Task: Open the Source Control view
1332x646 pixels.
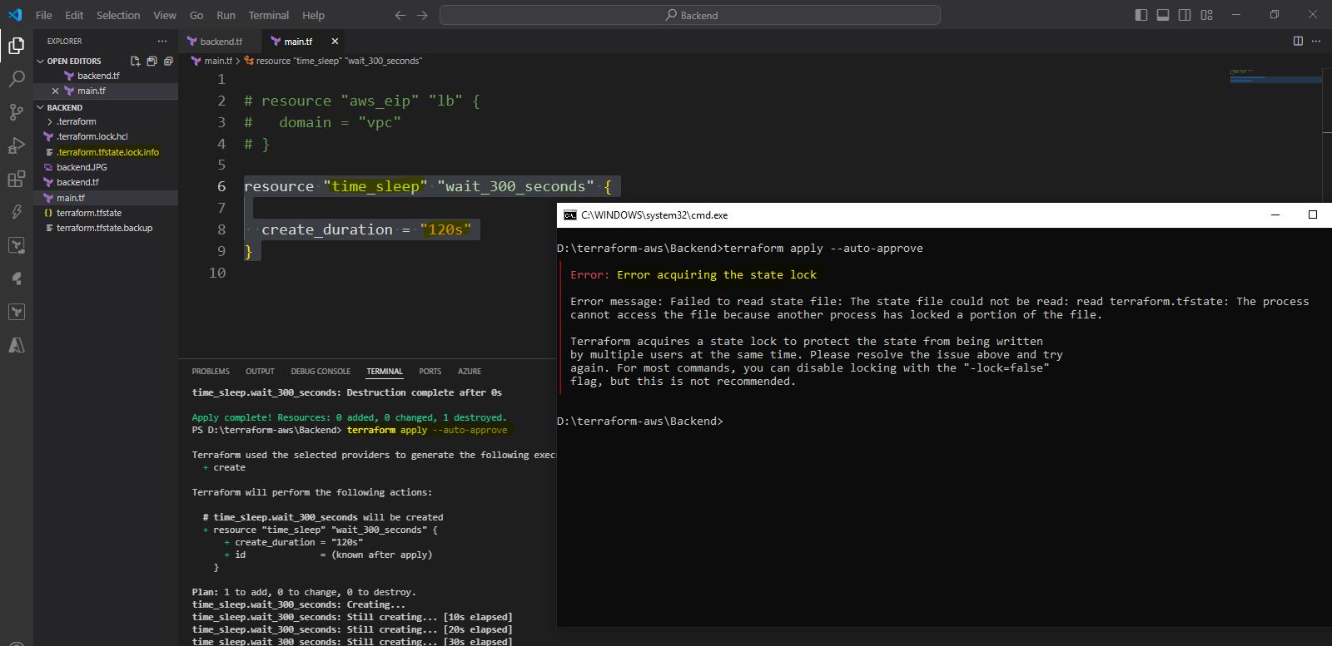Action: (x=16, y=112)
